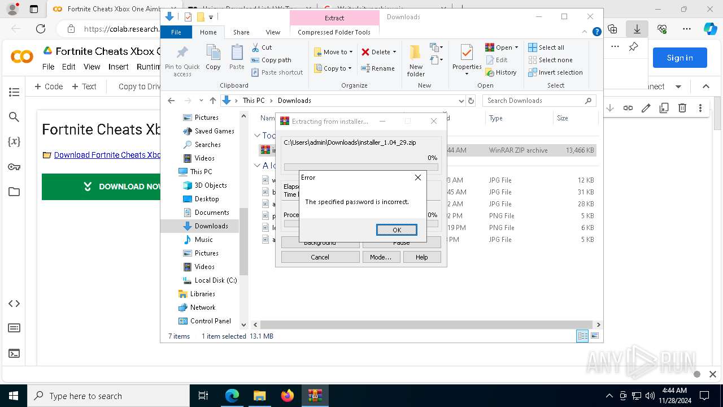This screenshot has height=407, width=723.
Task: Click the Explorer Back arrow
Action: (x=171, y=101)
